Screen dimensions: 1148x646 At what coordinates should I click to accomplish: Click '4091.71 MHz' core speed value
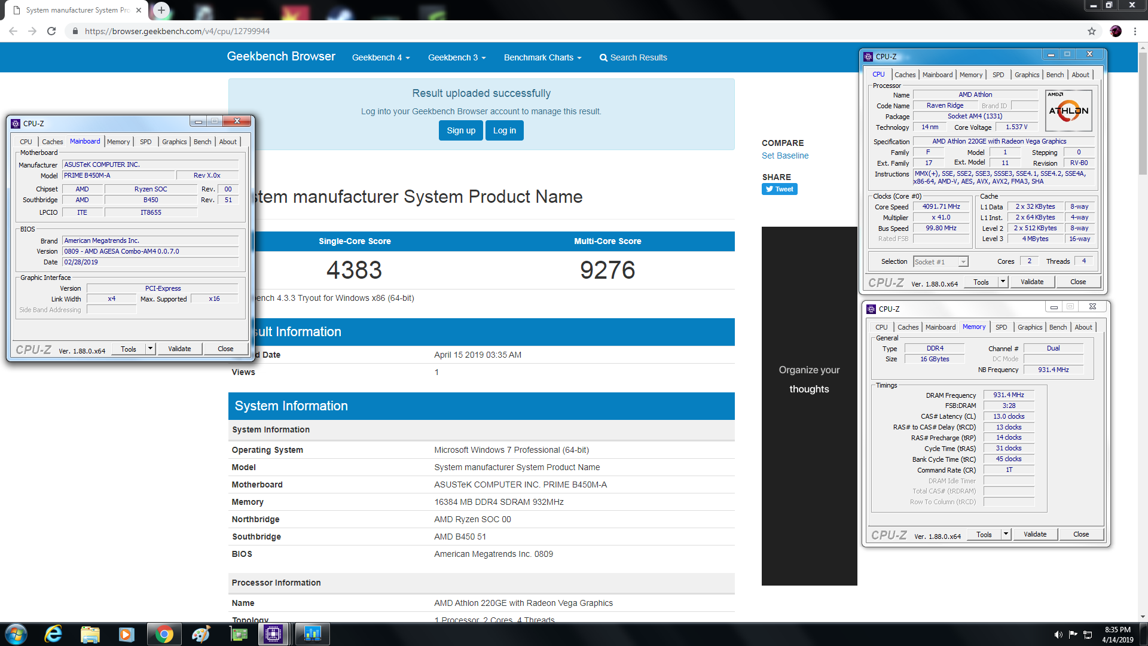point(941,206)
